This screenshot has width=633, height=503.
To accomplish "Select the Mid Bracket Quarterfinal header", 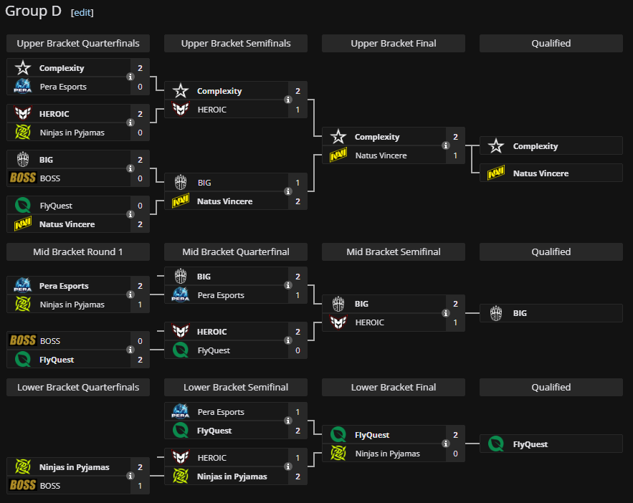I will [236, 251].
